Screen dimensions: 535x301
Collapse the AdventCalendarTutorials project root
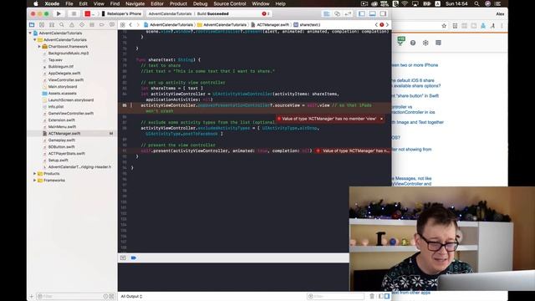coord(30,33)
